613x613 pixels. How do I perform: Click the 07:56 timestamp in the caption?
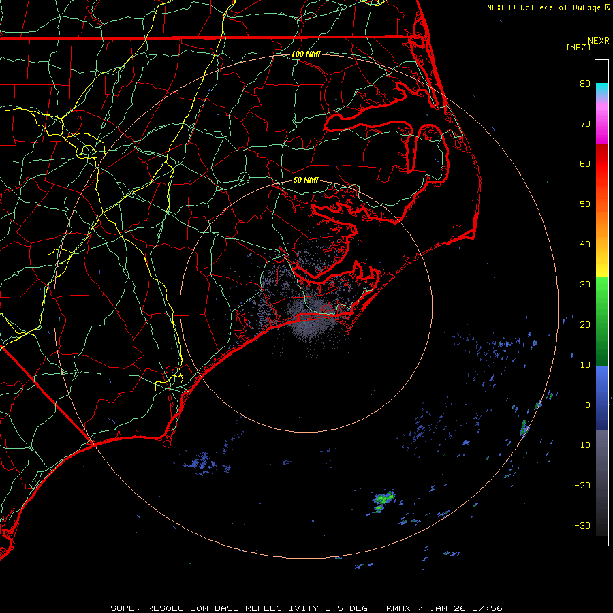tap(487, 608)
